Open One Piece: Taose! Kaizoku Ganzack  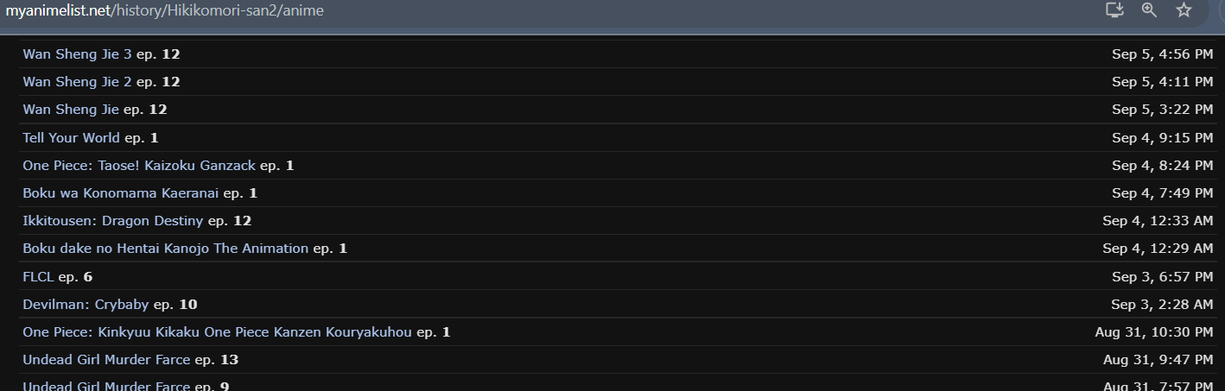(x=139, y=166)
